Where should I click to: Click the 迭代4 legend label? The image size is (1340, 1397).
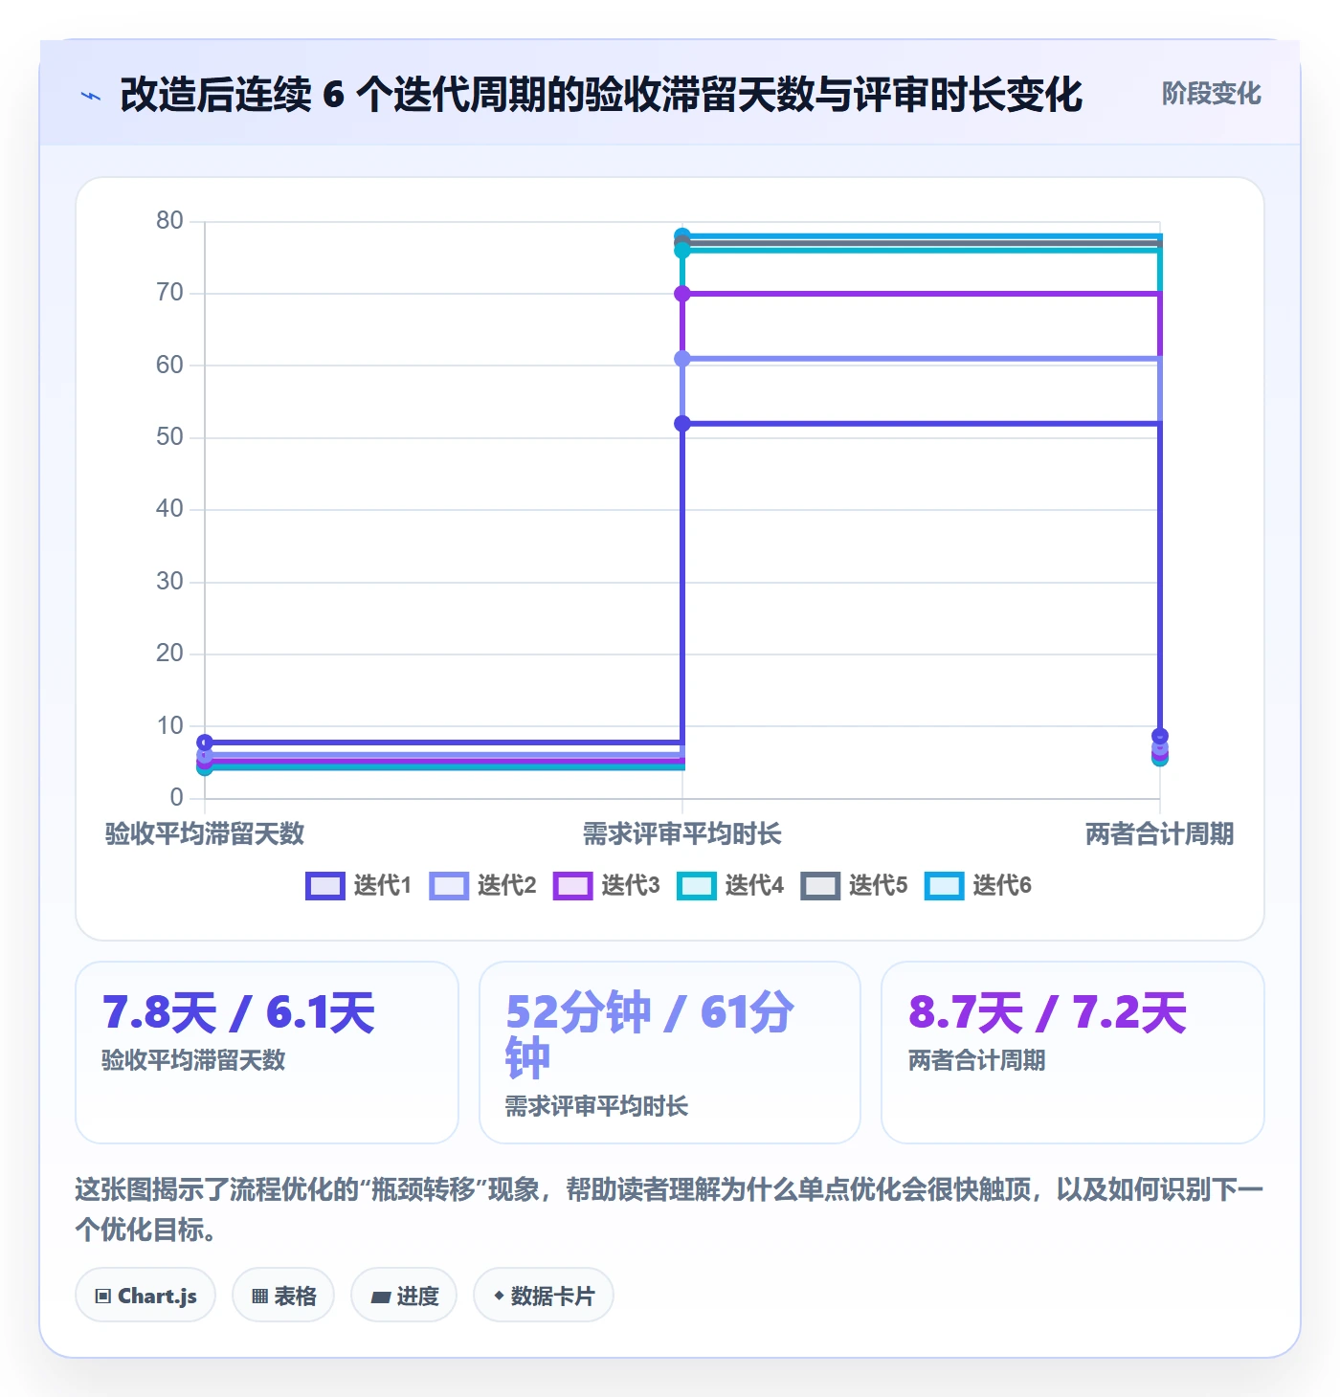click(x=754, y=886)
